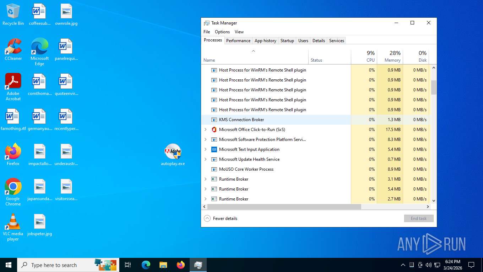
Task: Expand the Runtime Broker row using 3.1 MB
Action: point(205,179)
